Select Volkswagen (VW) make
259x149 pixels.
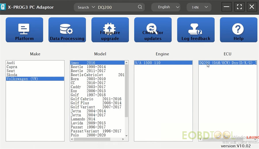(35, 79)
